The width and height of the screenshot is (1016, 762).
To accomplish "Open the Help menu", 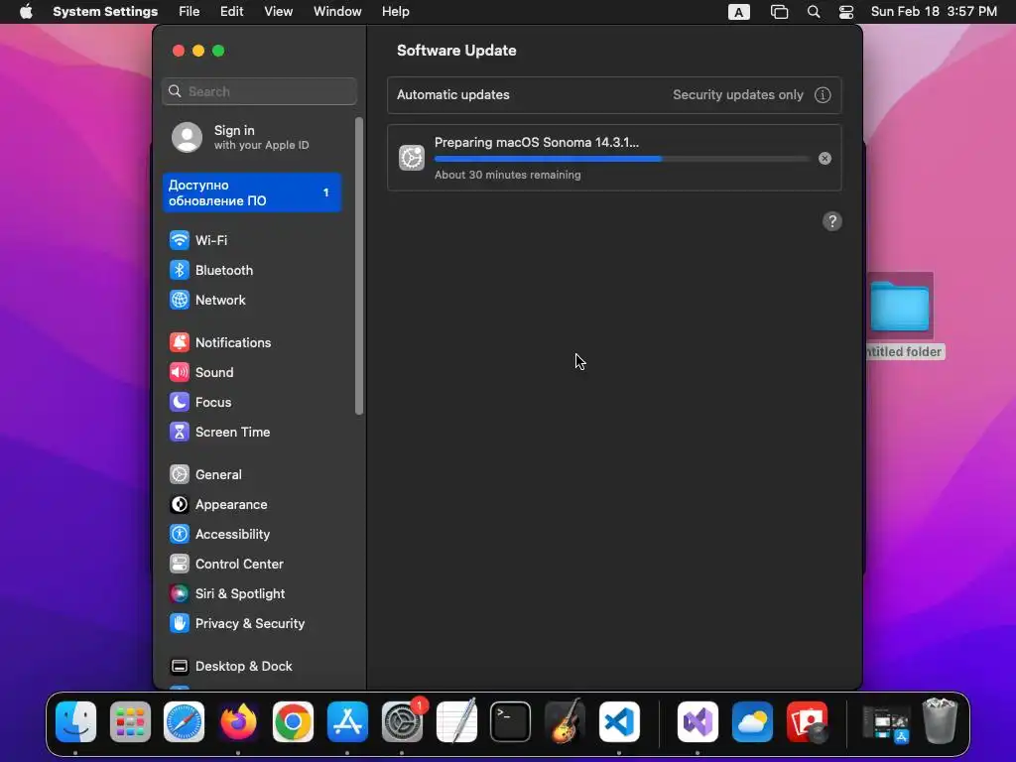I will pyautogui.click(x=395, y=12).
